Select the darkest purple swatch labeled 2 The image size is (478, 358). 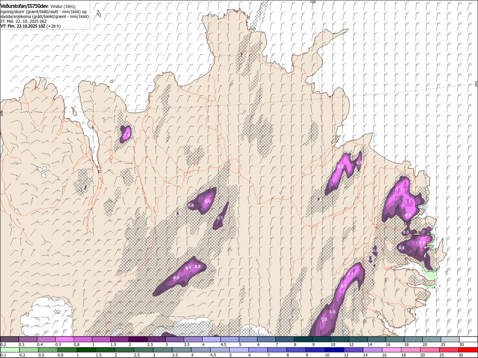[138, 339]
